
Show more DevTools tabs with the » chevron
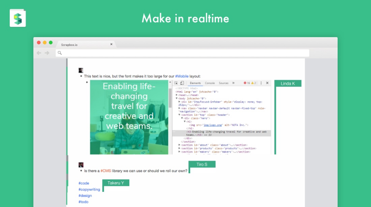234,83
